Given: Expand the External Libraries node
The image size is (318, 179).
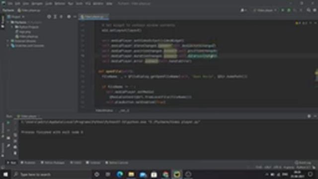Looking at the screenshot, I should [x=8, y=41].
